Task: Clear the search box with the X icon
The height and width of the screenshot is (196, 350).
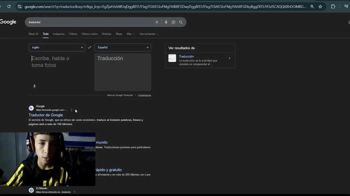Action: pos(157,22)
